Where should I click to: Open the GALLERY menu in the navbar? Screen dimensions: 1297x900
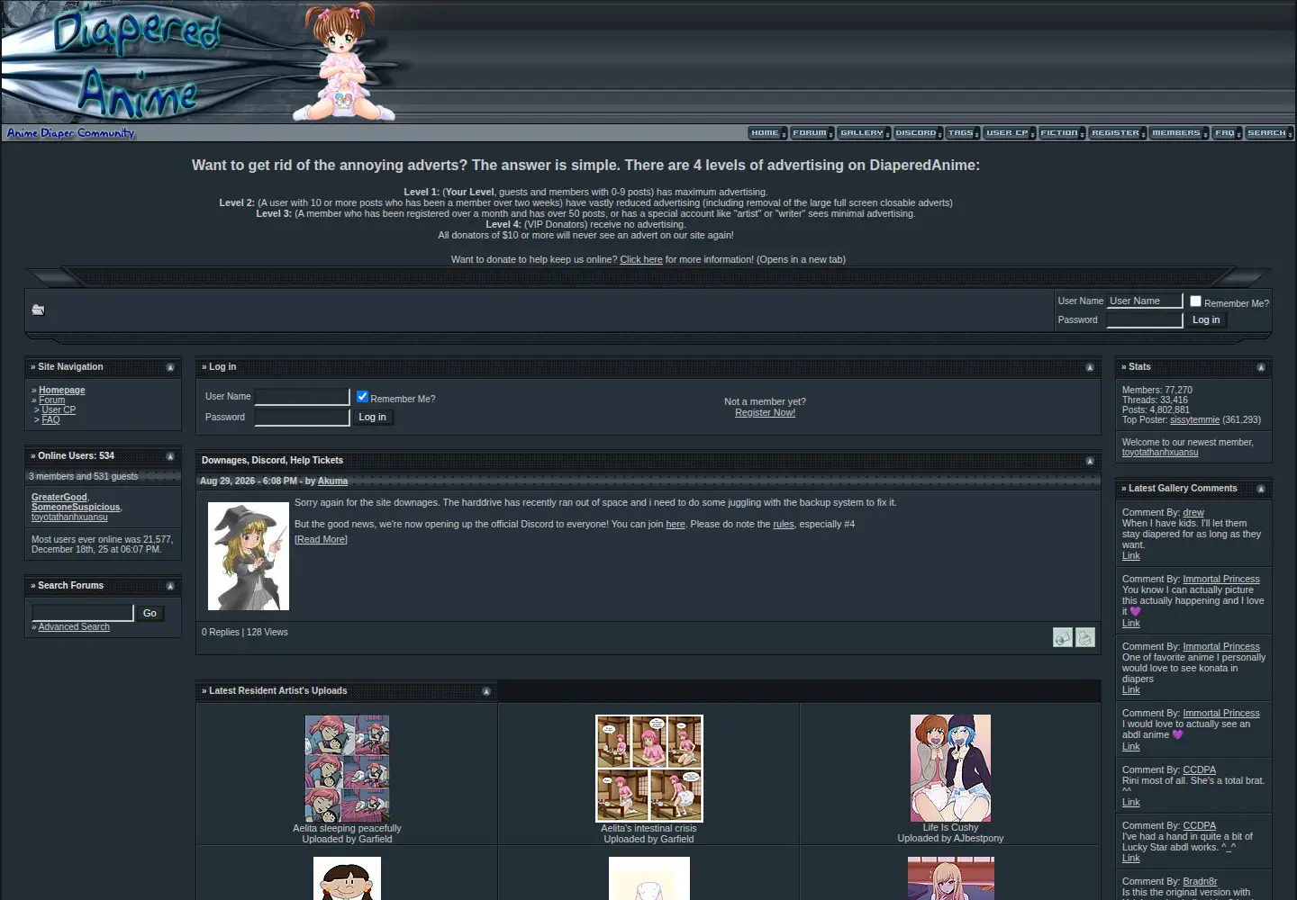(865, 133)
